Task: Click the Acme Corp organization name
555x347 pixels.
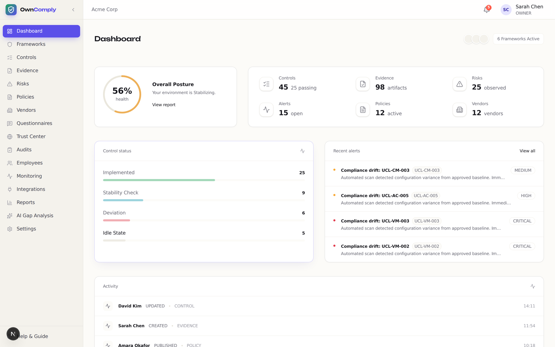Action: [104, 9]
